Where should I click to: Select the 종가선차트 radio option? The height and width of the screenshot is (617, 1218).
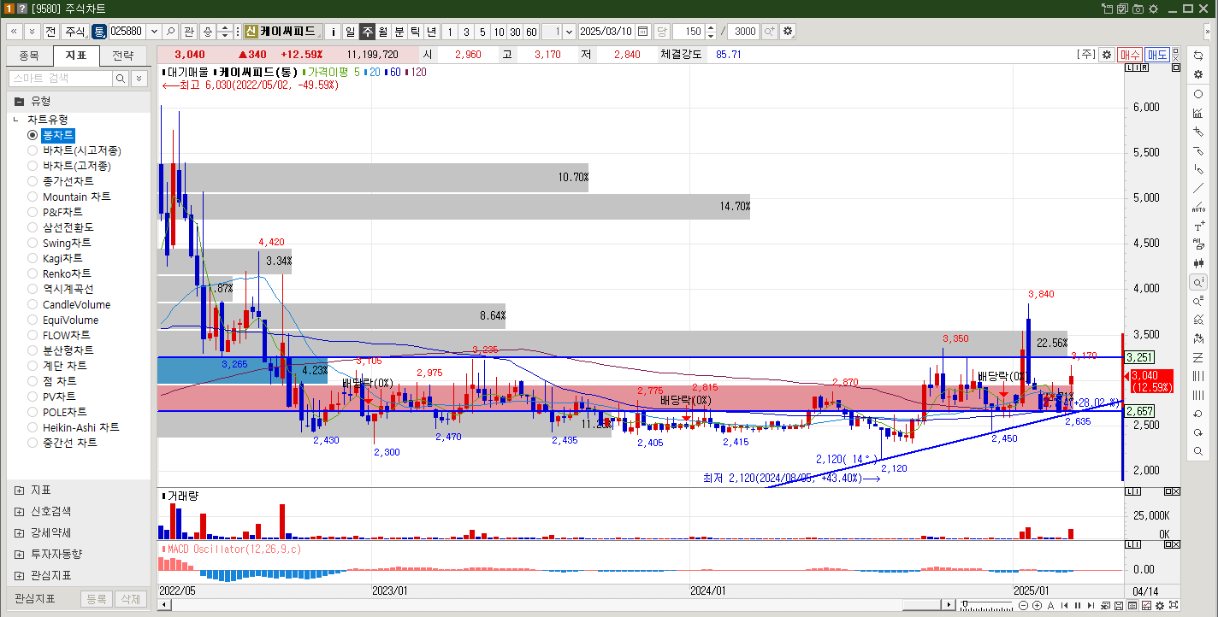coord(33,181)
